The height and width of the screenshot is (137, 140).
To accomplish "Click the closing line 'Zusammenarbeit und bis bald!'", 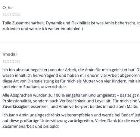I will click(31, 126).
